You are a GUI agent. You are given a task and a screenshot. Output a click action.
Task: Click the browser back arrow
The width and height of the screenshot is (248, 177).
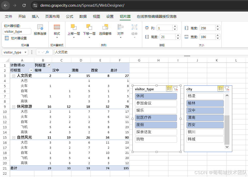(5, 5)
